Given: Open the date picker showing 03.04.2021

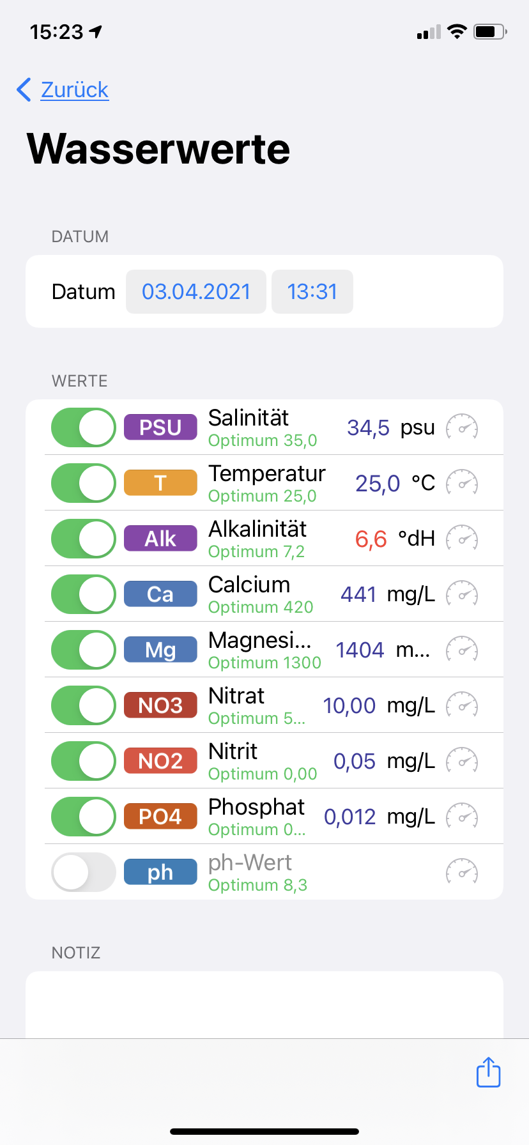Looking at the screenshot, I should point(196,292).
